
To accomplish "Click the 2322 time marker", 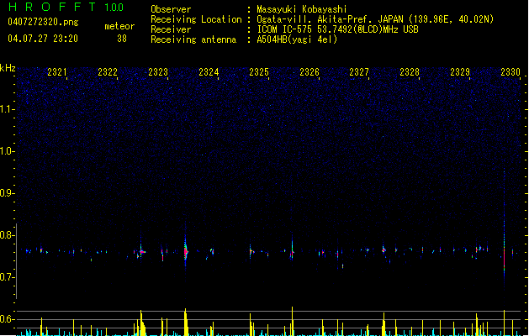I will 108,72.
